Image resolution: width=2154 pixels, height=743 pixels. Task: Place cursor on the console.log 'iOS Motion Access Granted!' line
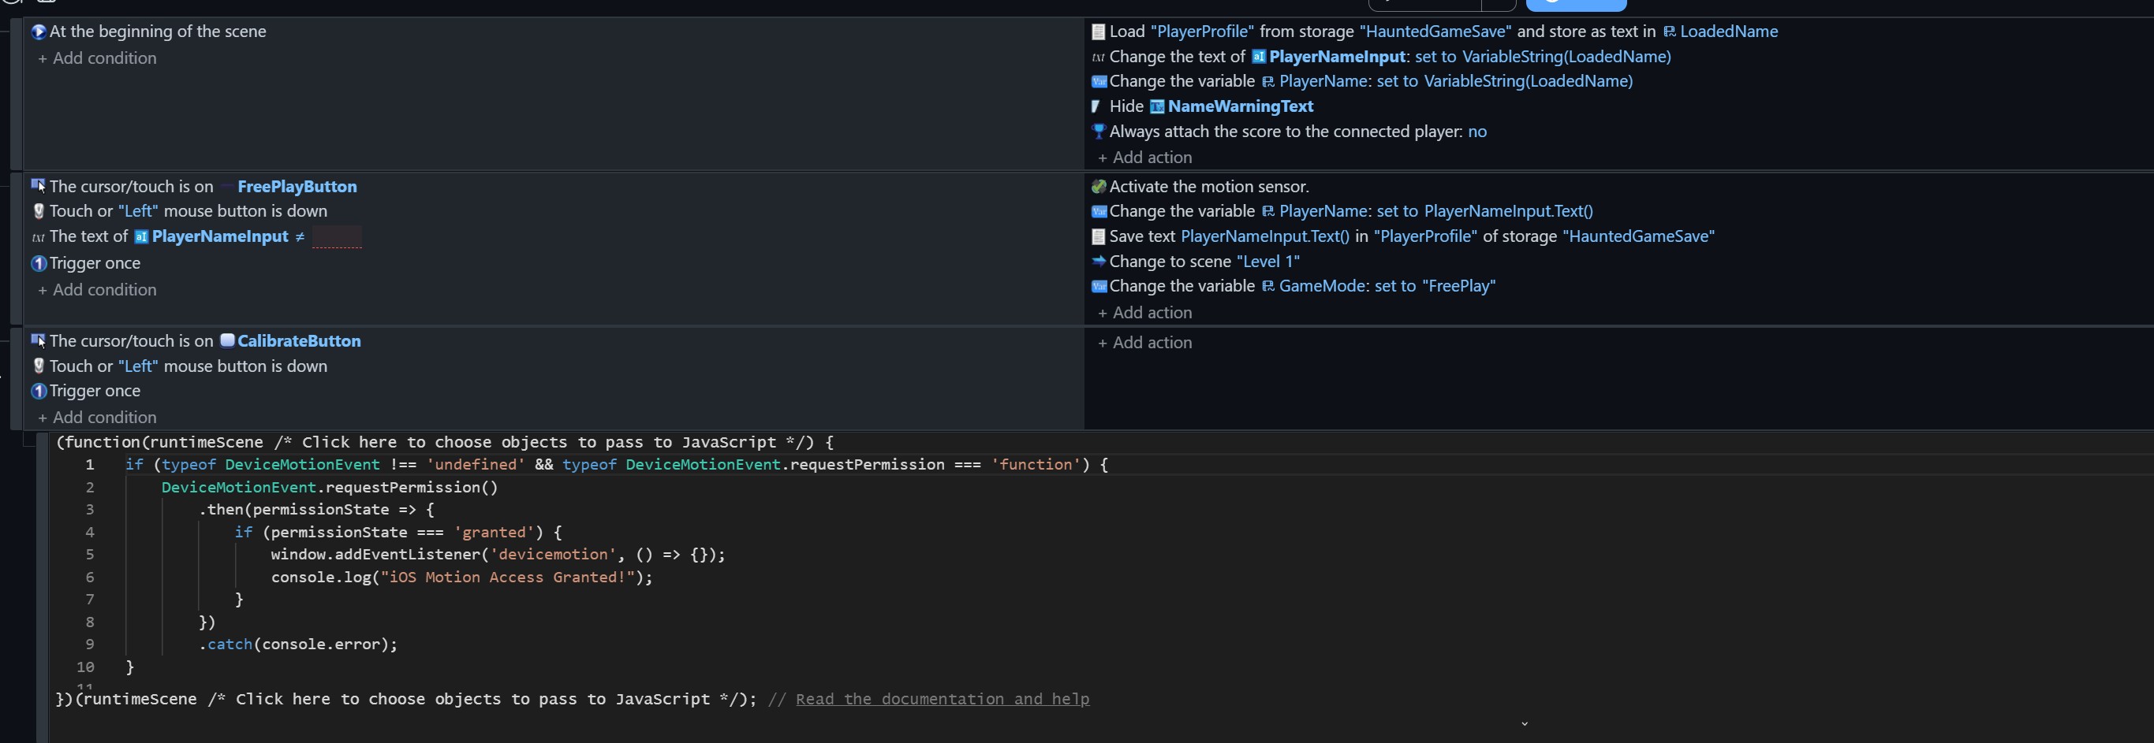tap(461, 578)
